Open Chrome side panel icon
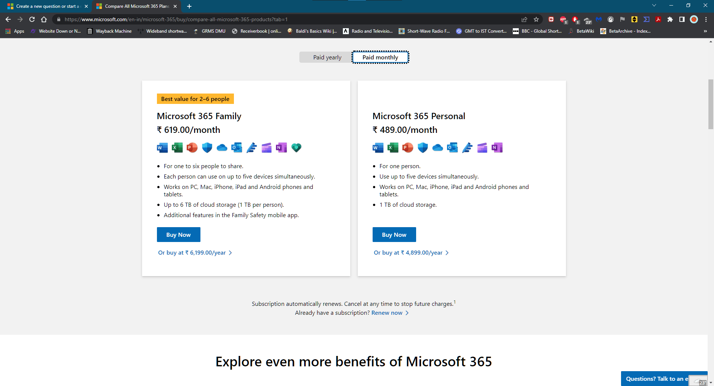This screenshot has width=714, height=386. (x=682, y=19)
